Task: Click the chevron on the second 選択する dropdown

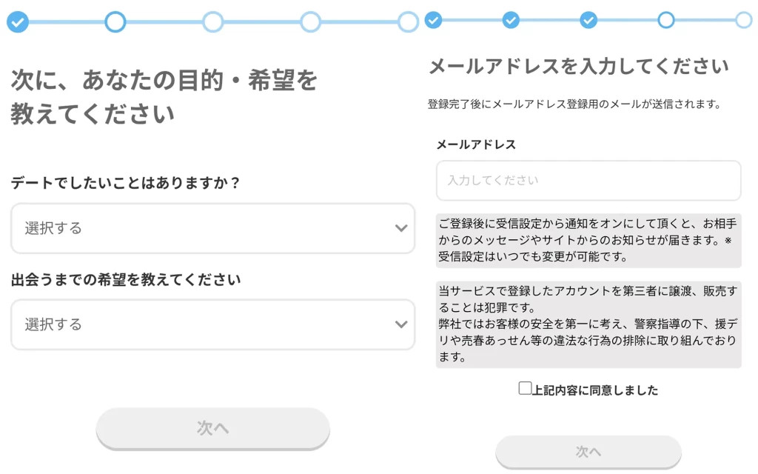Action: 401,325
